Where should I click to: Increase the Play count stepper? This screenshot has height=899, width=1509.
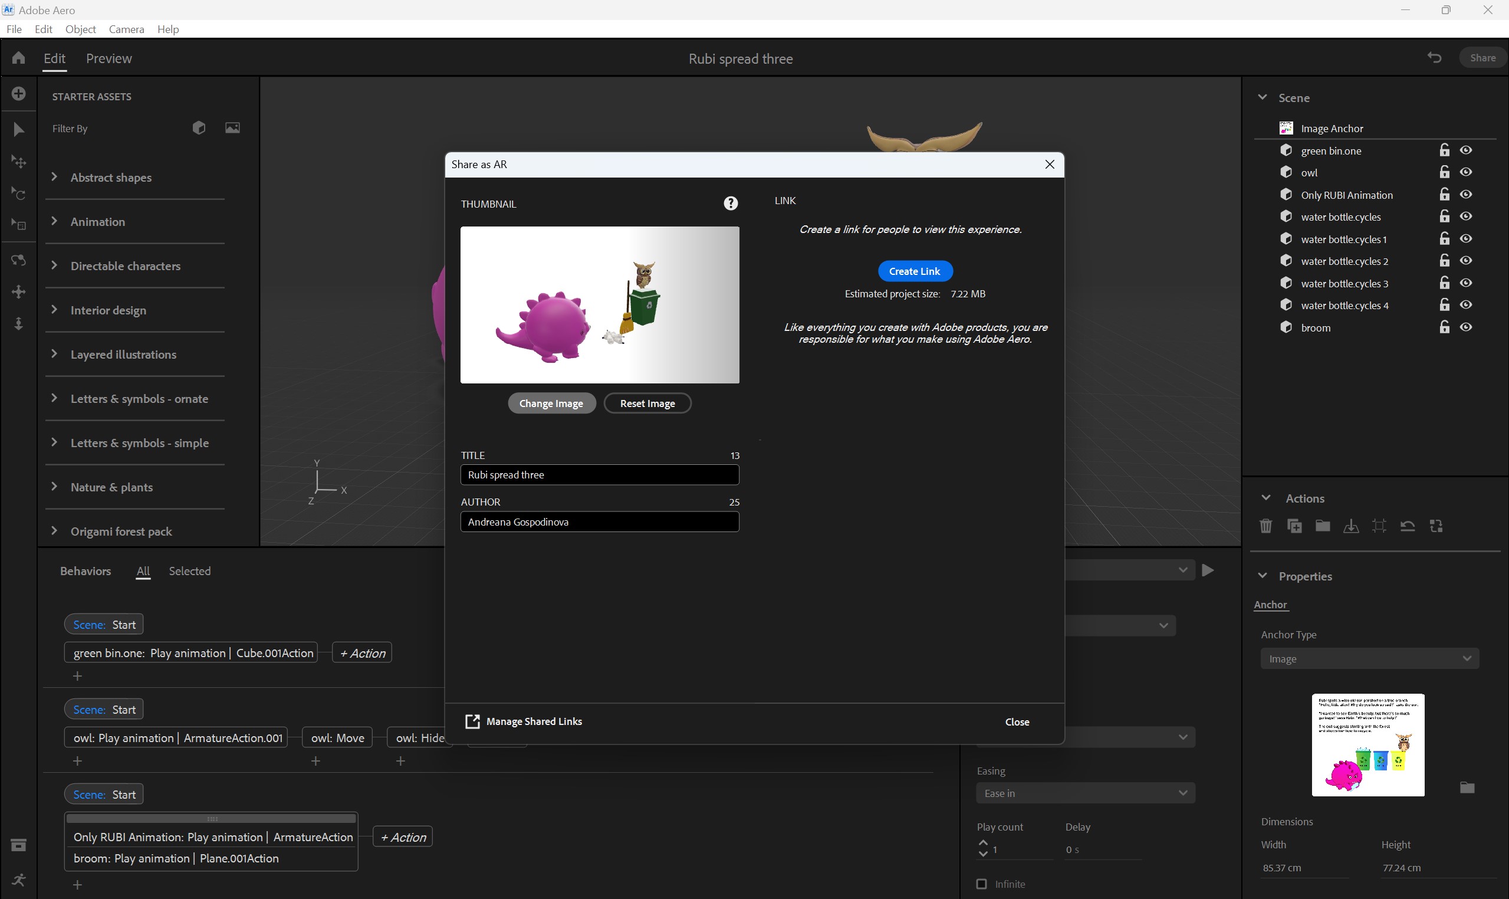point(983,842)
